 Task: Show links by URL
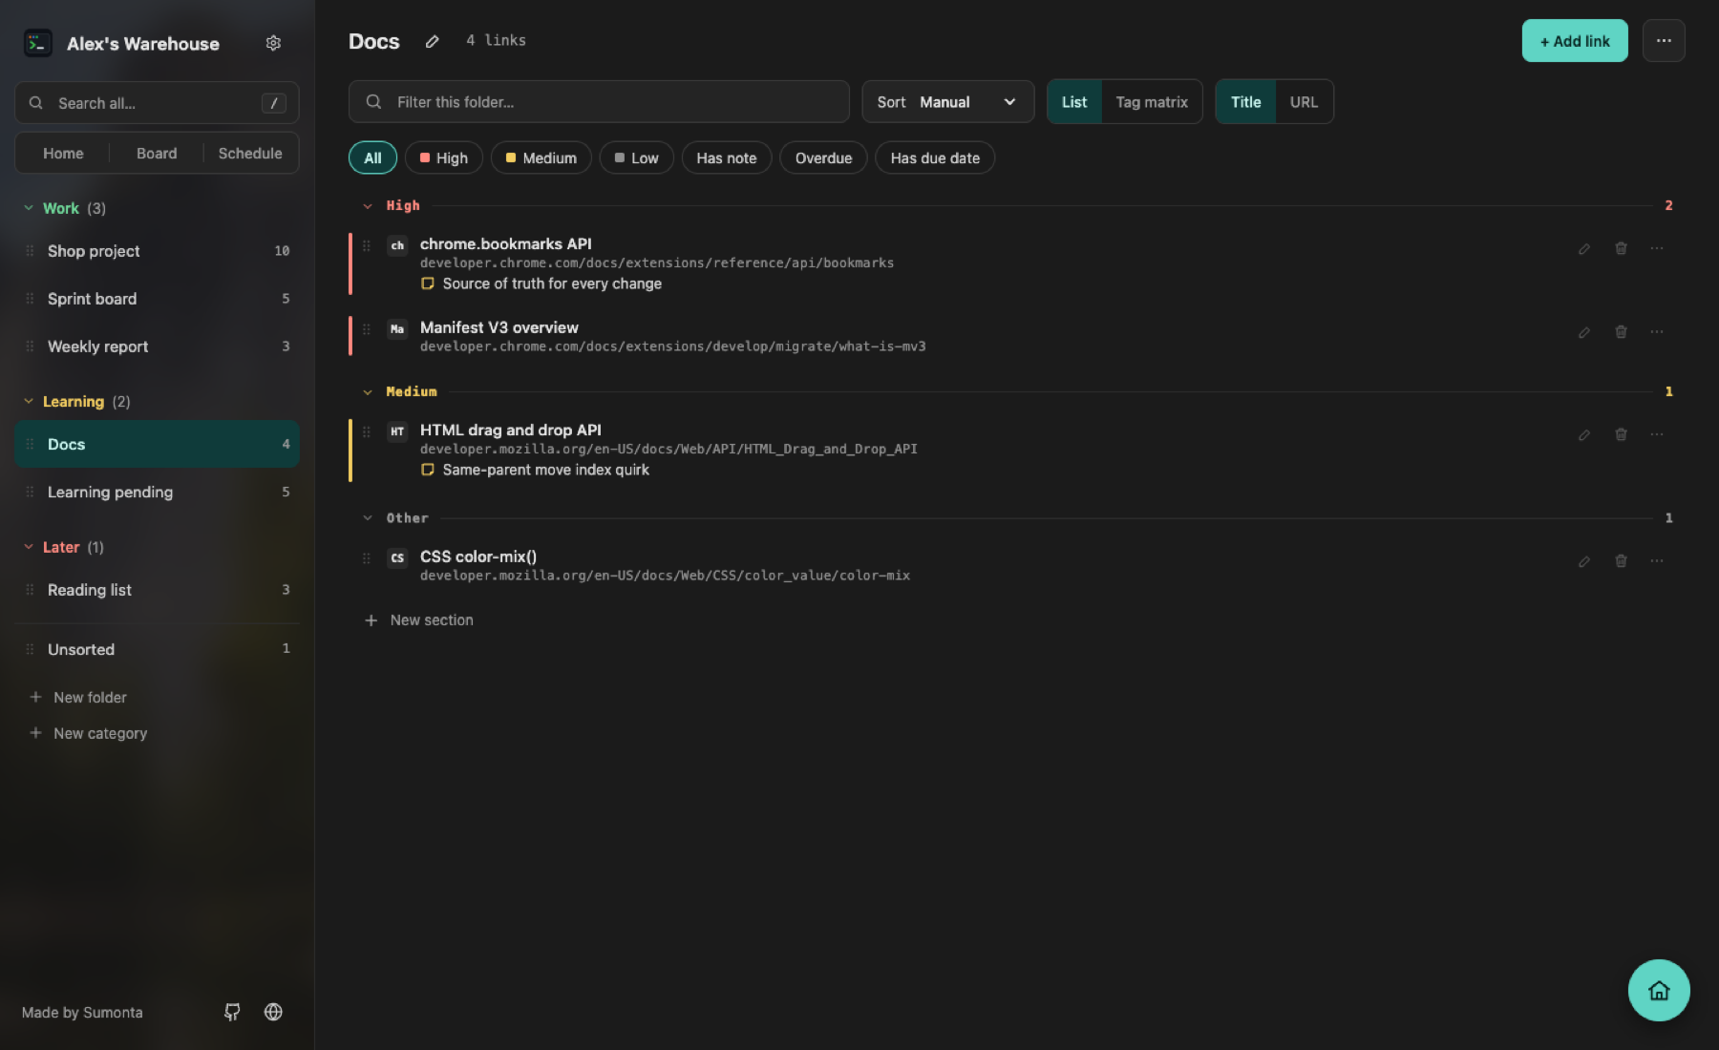pyautogui.click(x=1304, y=102)
